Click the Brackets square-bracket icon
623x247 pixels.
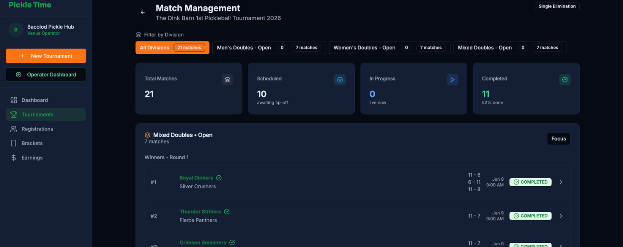click(x=14, y=143)
